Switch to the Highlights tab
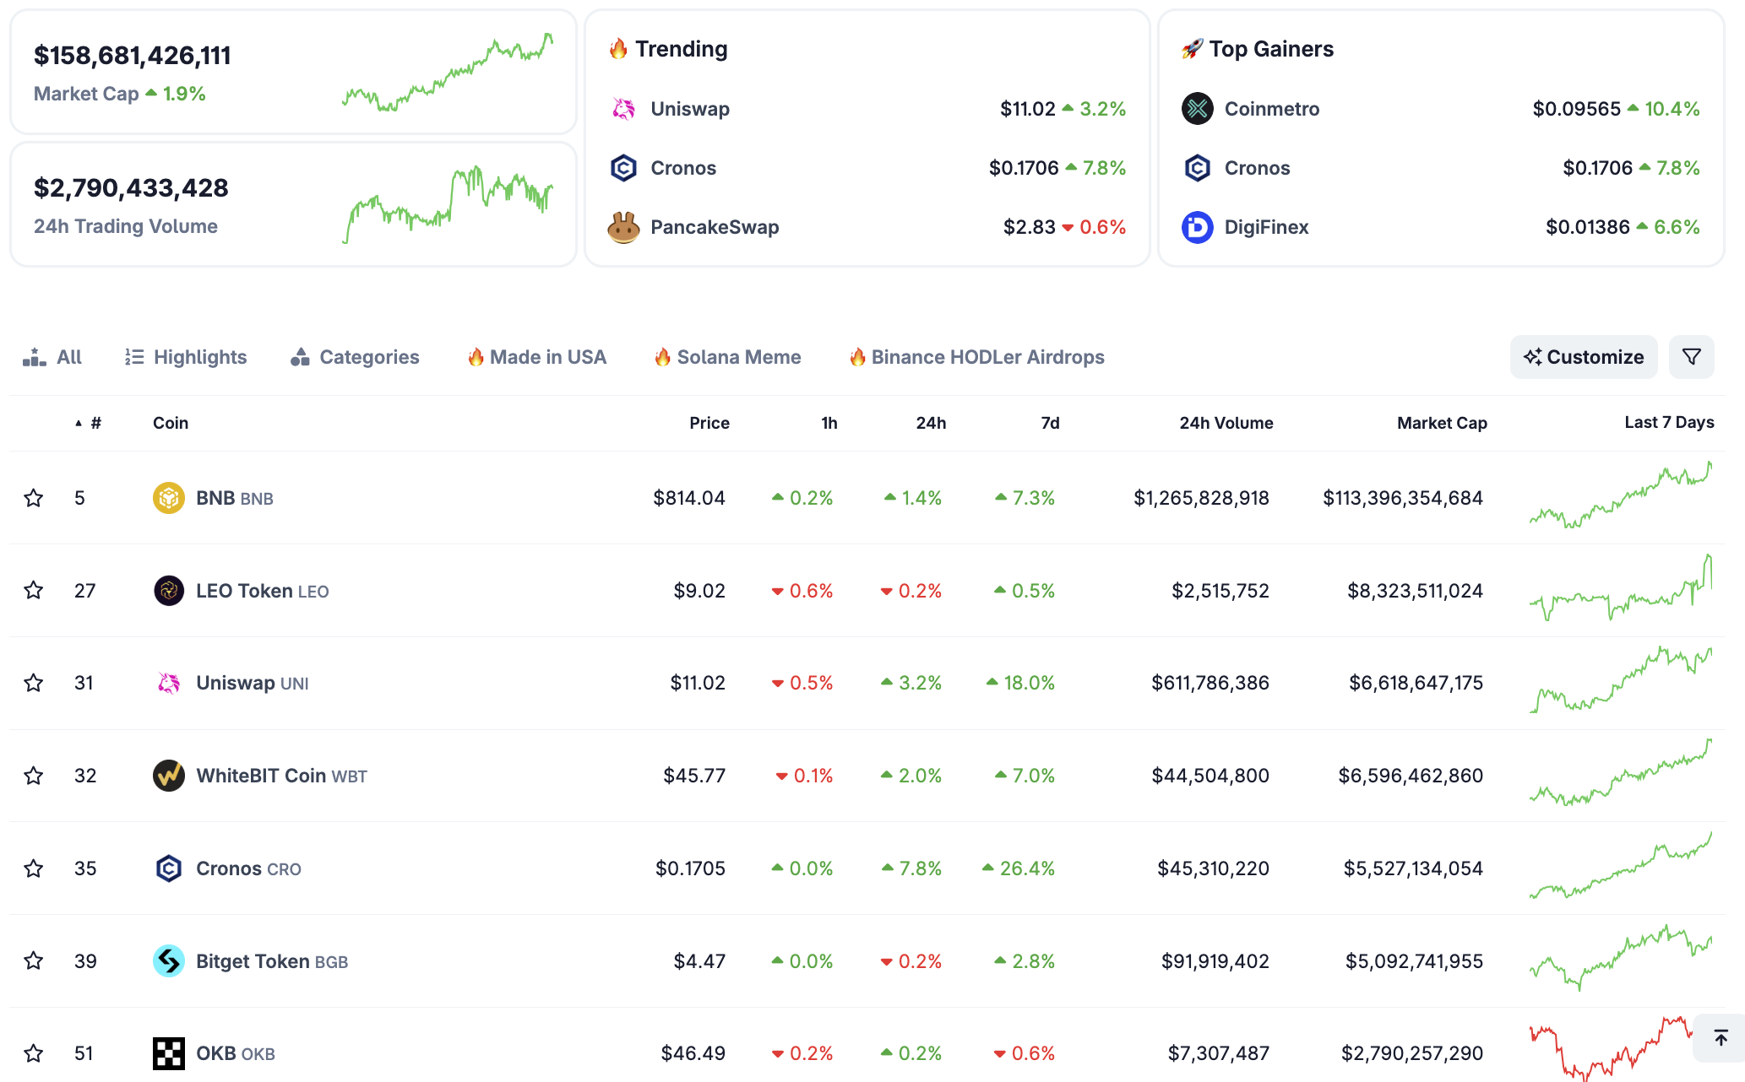Image resolution: width=1745 pixels, height=1082 pixels. 186,357
